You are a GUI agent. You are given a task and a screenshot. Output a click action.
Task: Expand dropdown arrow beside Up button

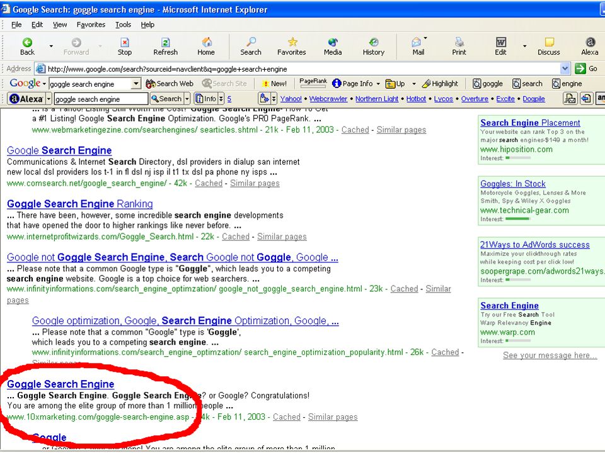(x=414, y=84)
